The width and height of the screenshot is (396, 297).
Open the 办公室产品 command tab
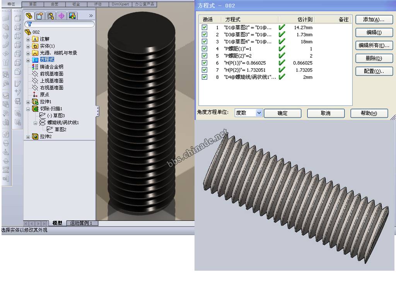[144, 4]
